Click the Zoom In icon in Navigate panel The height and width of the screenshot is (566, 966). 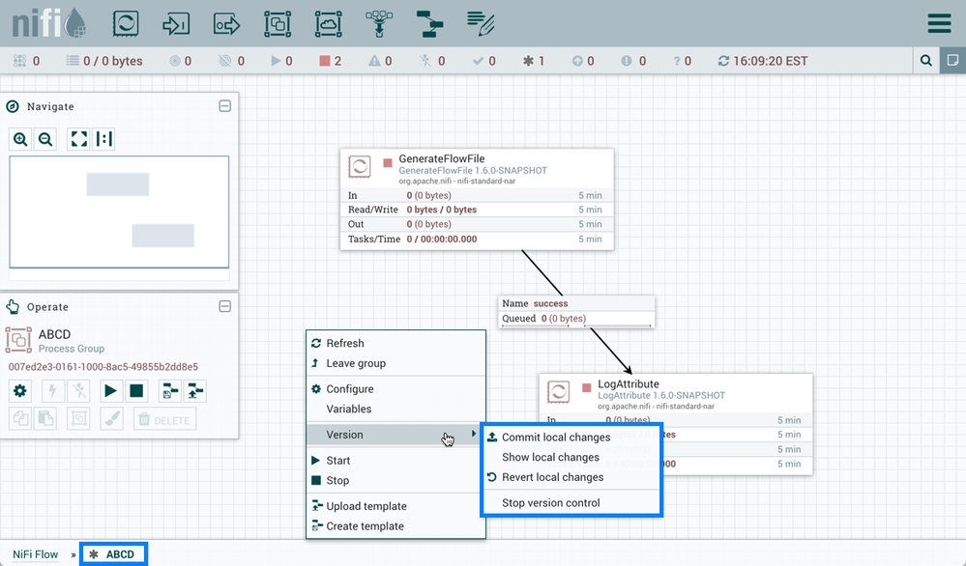(20, 138)
